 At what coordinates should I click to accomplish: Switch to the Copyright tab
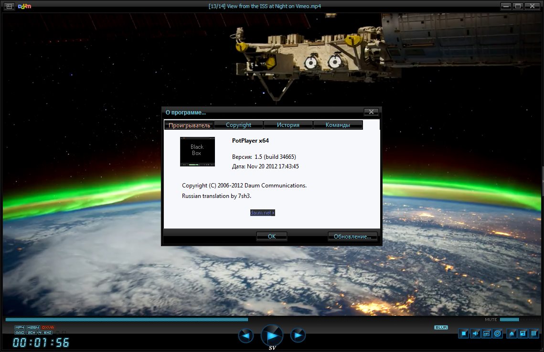[238, 125]
